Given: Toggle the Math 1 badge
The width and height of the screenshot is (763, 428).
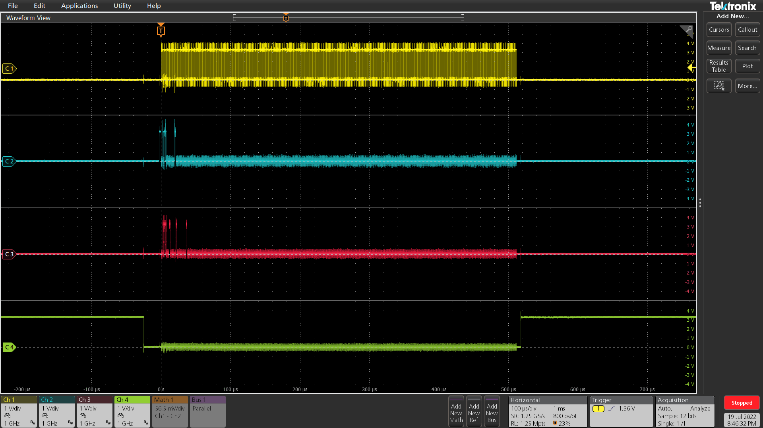Looking at the screenshot, I should (x=170, y=411).
